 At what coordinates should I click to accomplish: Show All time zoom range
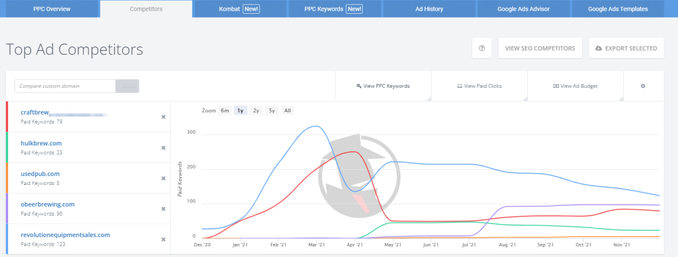tap(288, 110)
